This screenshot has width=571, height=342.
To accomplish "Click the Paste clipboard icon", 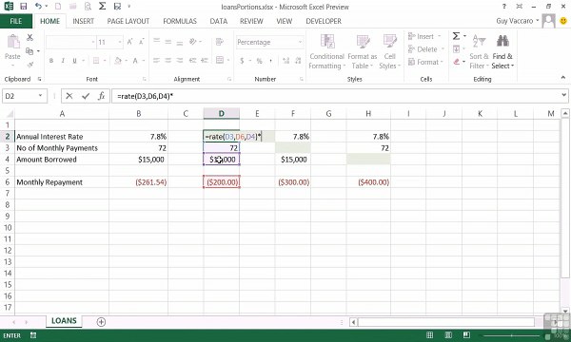I will 12,42.
